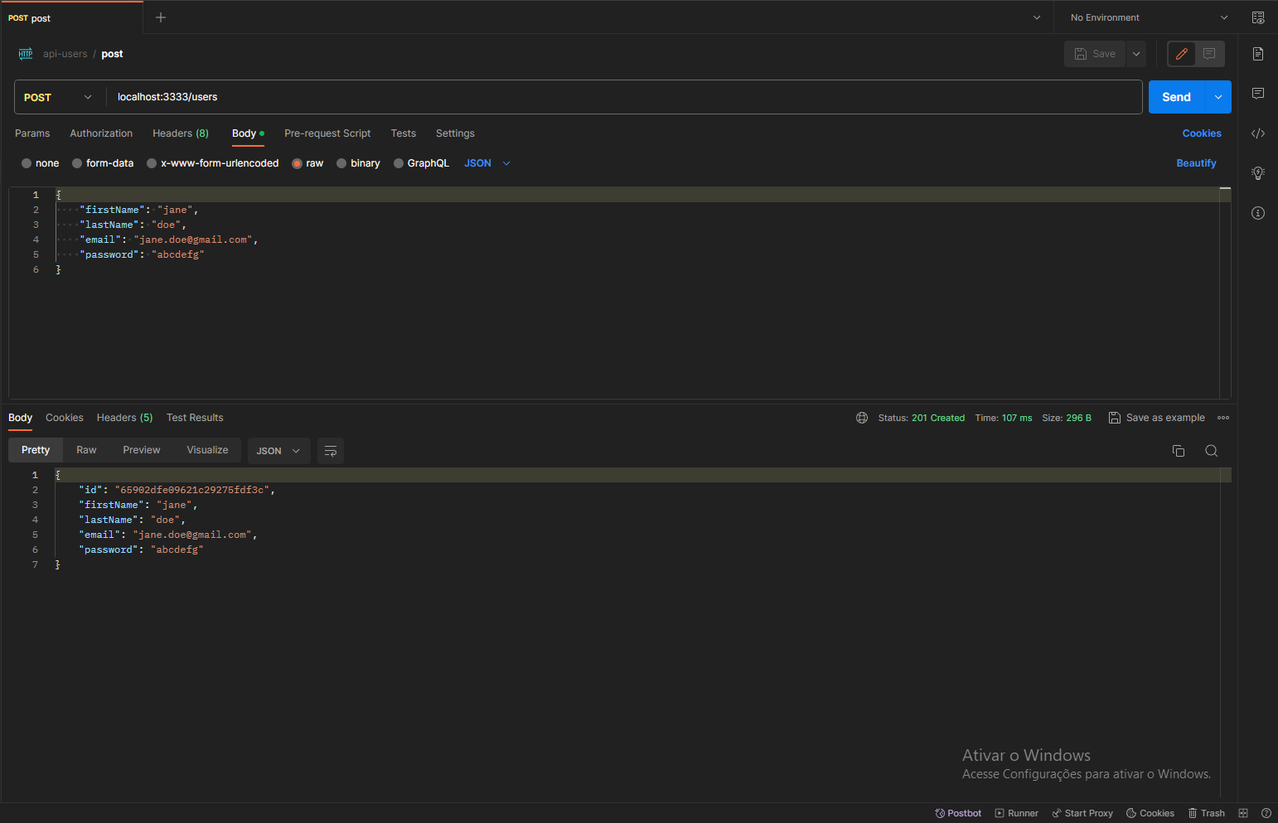Open the request Cookies link
This screenshot has width=1278, height=823.
pos(1202,133)
